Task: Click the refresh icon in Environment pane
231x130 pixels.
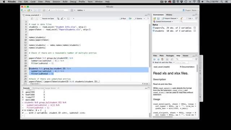Action: click(x=196, y=18)
